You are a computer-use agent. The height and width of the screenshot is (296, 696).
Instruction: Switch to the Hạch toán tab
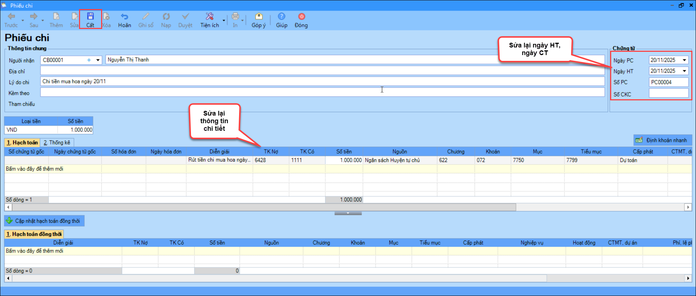click(x=22, y=142)
